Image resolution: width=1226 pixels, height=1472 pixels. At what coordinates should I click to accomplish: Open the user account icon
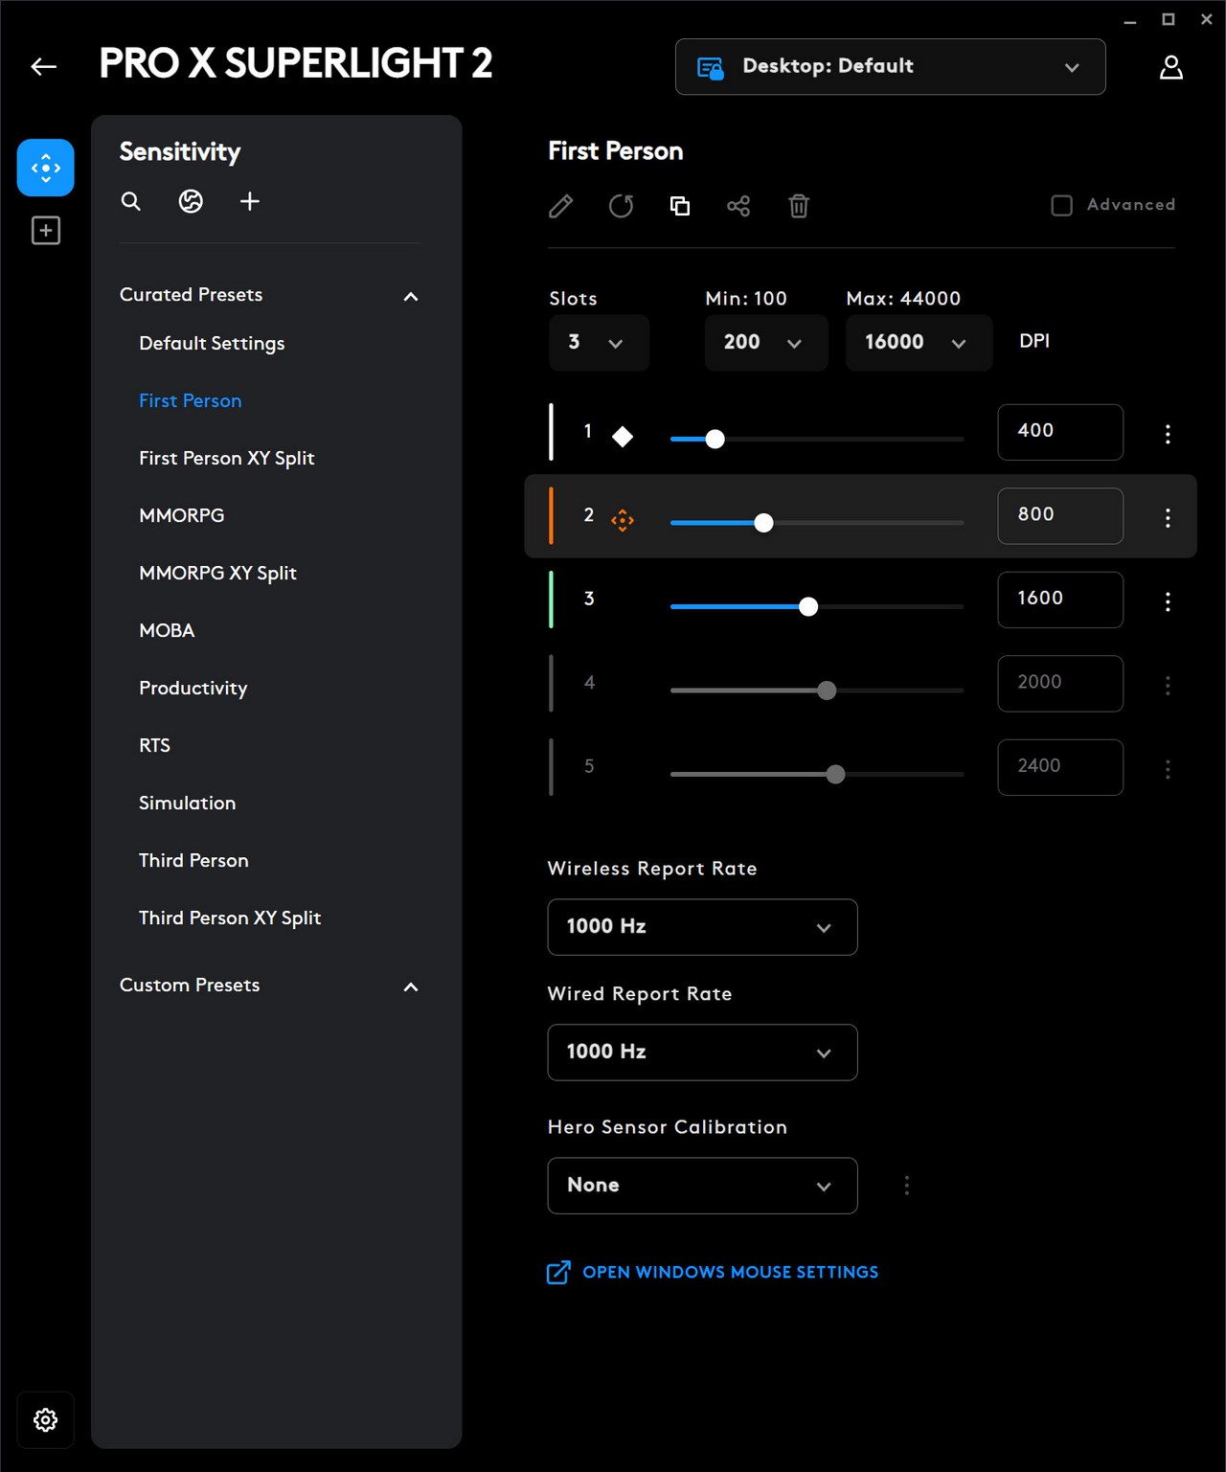[x=1171, y=67]
